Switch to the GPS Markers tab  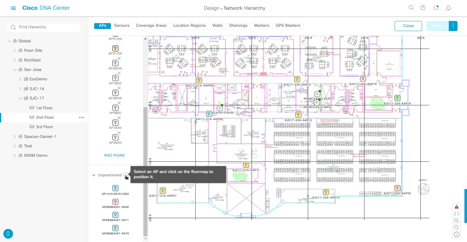tap(288, 26)
